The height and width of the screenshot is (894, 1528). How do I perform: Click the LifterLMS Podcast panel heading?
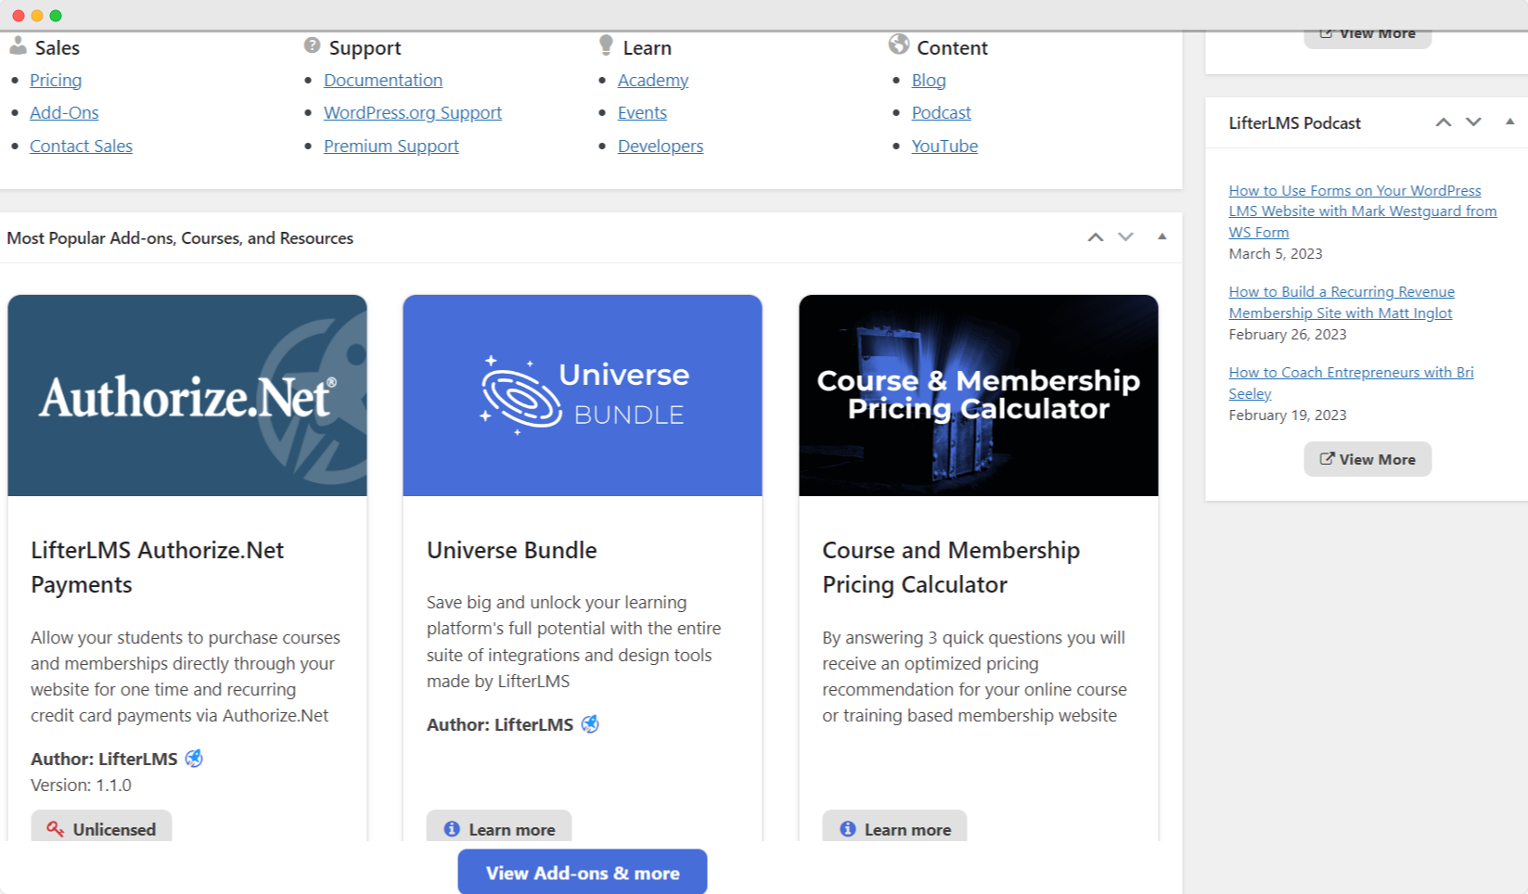pos(1294,122)
